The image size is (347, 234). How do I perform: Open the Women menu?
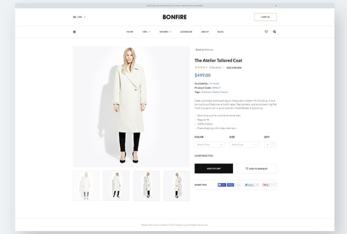tap(165, 32)
